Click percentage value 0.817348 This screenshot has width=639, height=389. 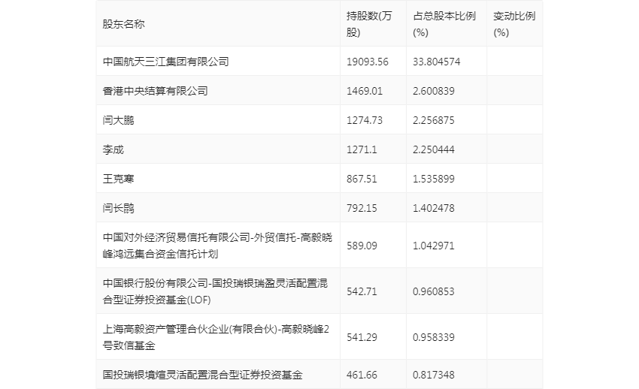pos(434,374)
